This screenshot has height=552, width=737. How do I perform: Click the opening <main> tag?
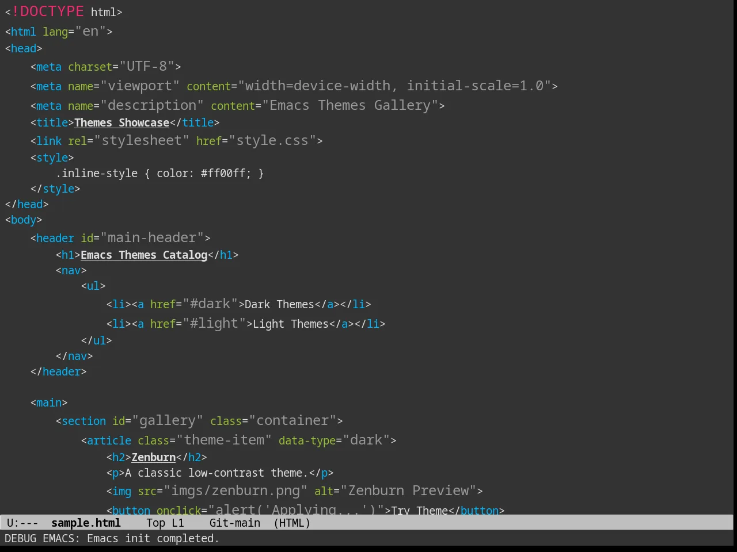(49, 402)
